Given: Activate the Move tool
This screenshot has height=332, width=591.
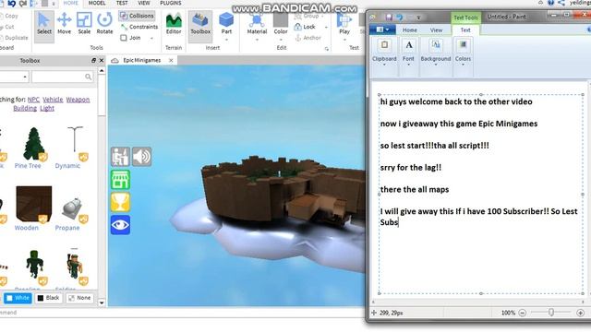Looking at the screenshot, I should tap(64, 25).
